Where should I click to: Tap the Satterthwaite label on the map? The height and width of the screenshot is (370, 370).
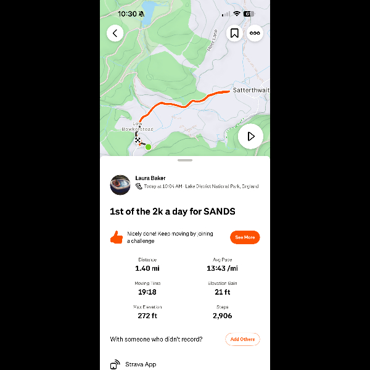(x=251, y=90)
